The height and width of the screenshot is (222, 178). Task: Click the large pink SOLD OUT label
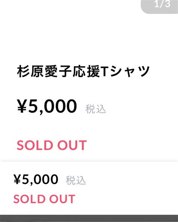pos(51,145)
